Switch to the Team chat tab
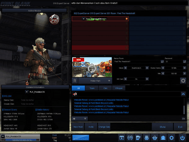This screenshot has height=142, width=189. pos(92,88)
